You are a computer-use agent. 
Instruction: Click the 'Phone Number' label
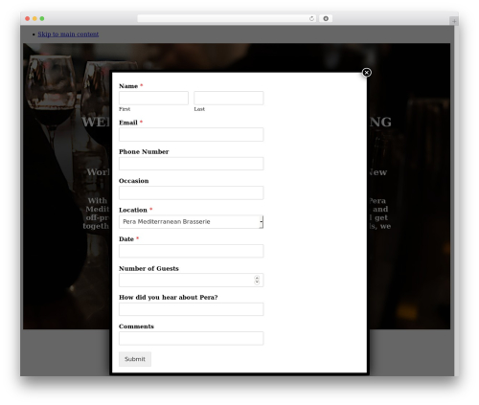coord(144,152)
